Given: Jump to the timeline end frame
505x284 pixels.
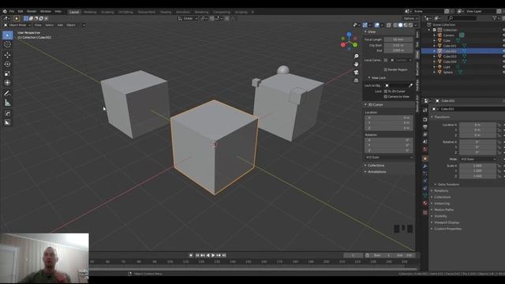Looking at the screenshot, I should click(x=224, y=256).
